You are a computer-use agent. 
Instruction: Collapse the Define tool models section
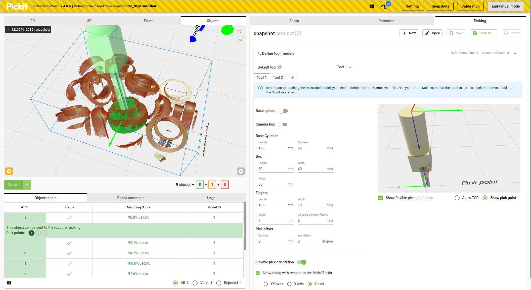tap(515, 53)
